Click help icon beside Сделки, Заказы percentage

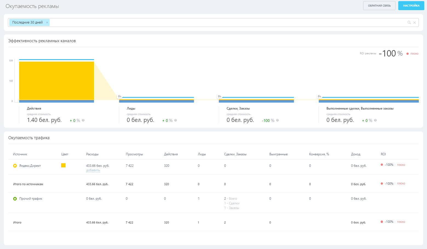277,120
